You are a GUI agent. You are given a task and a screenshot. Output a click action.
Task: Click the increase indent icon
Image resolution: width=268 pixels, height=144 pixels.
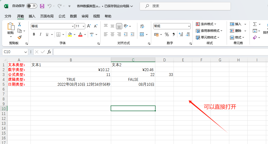132,34
